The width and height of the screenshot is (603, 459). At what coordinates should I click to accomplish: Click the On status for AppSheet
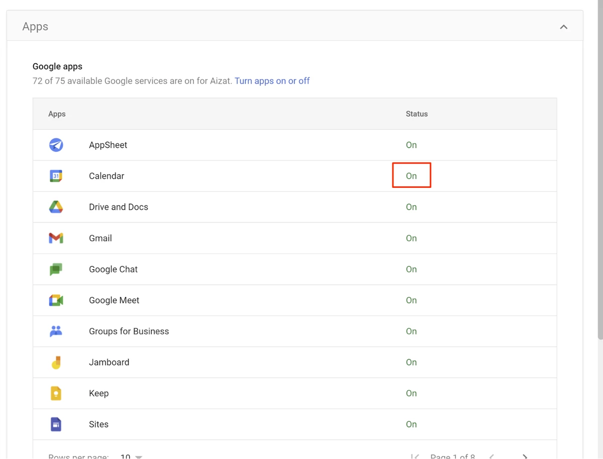click(411, 145)
